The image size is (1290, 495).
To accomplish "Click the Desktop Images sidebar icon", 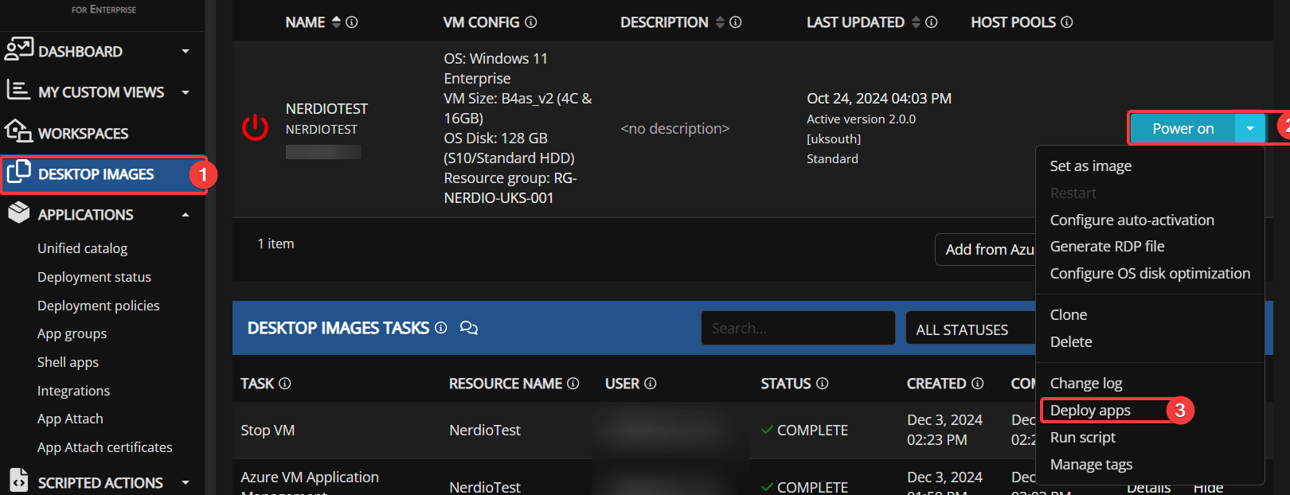I will click(x=18, y=172).
